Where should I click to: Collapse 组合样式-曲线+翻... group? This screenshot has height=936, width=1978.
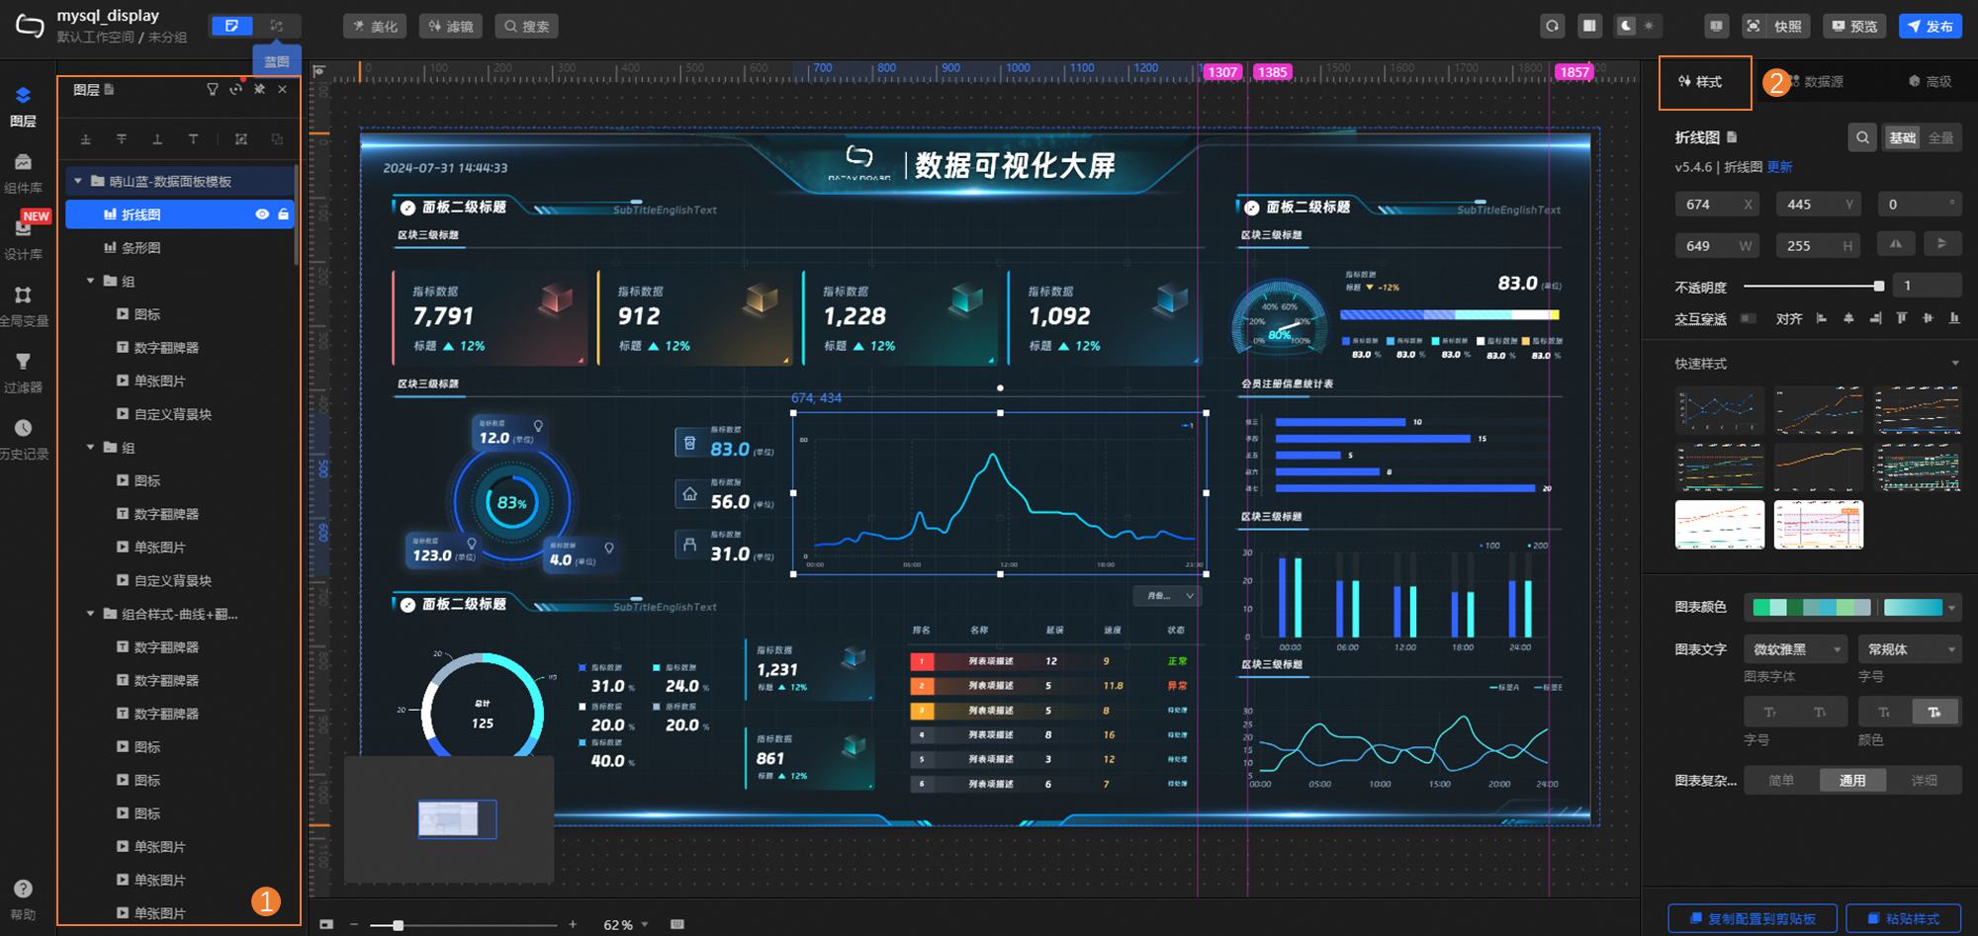coord(91,614)
